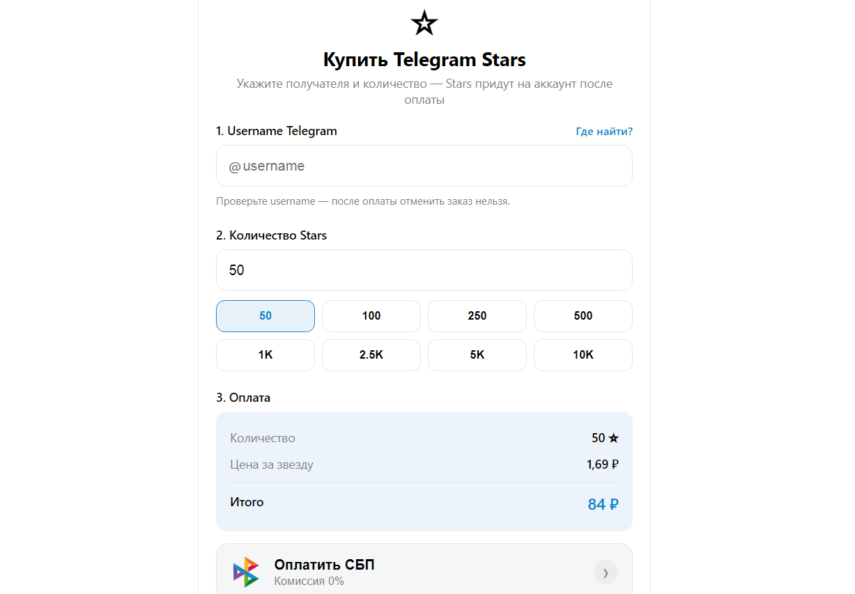Click the 'Оплатить СБП' payment button
855x594 pixels.
pyautogui.click(x=424, y=569)
